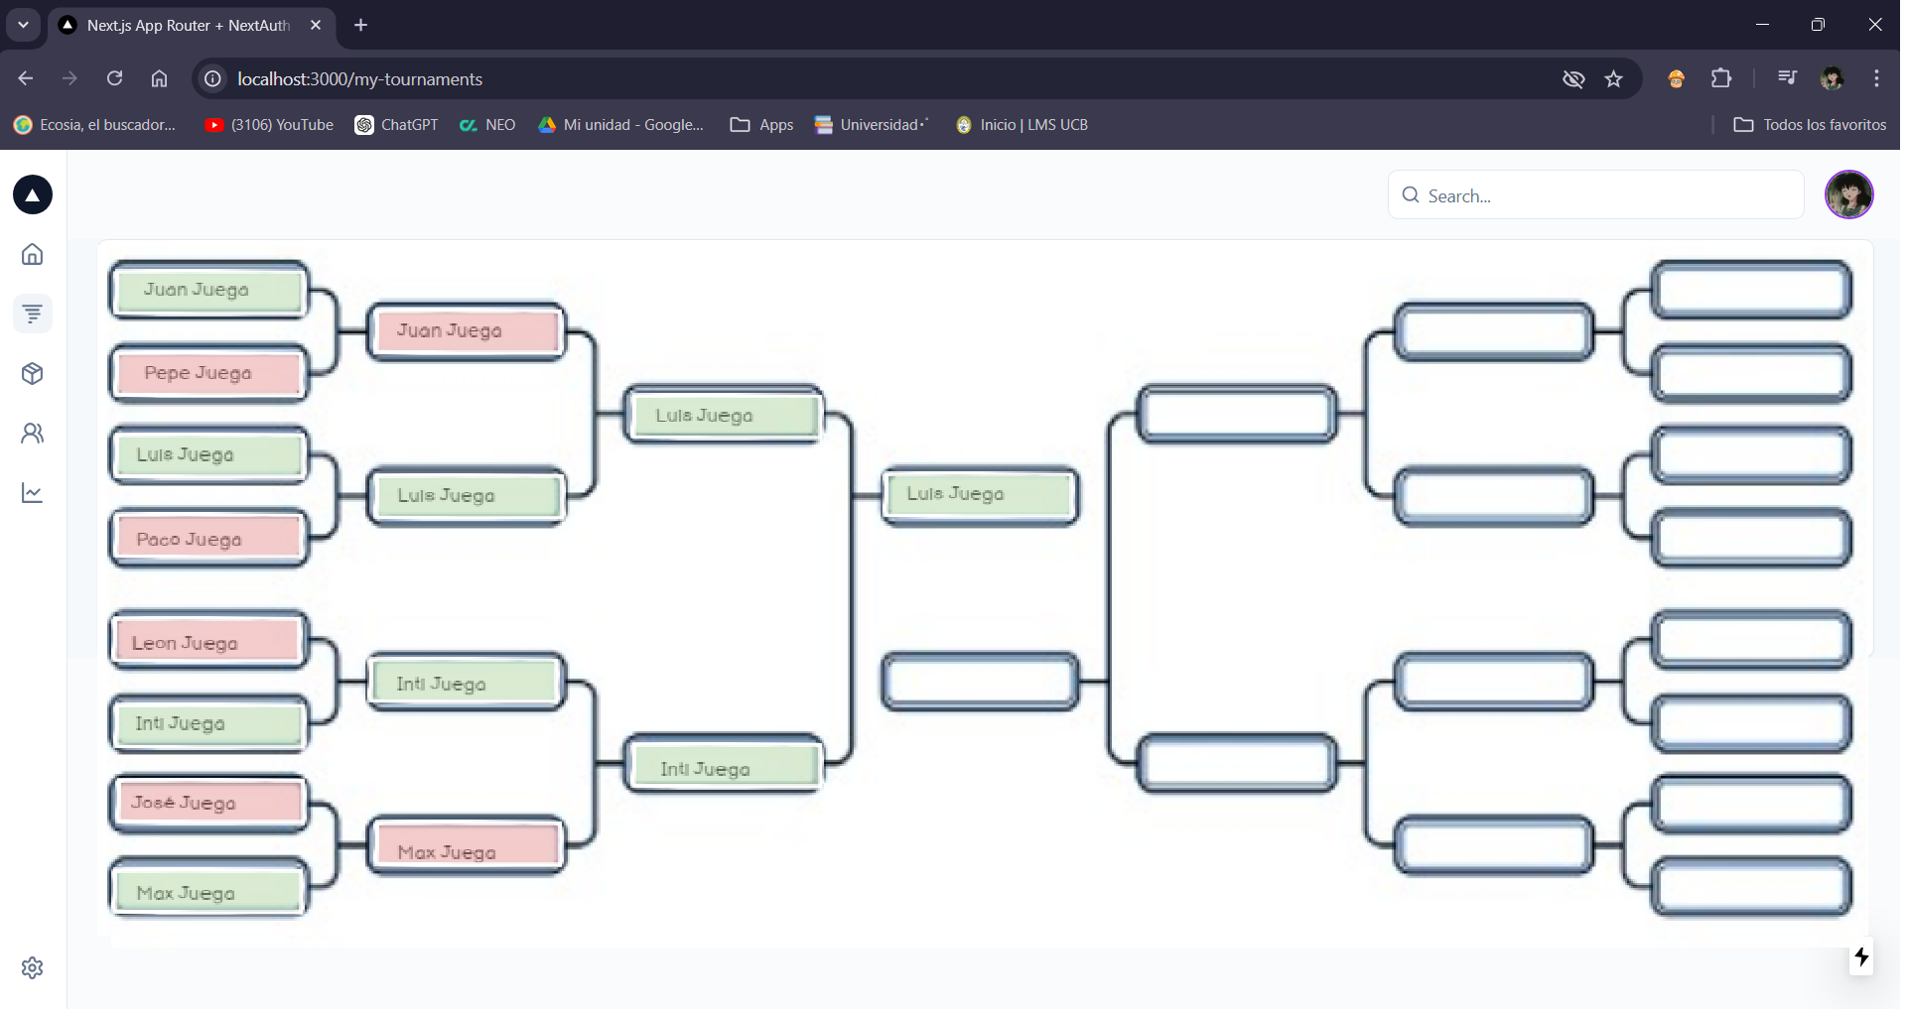Click the lightning bolt dev tools icon
The height and width of the screenshot is (1013, 1908).
click(x=1861, y=957)
